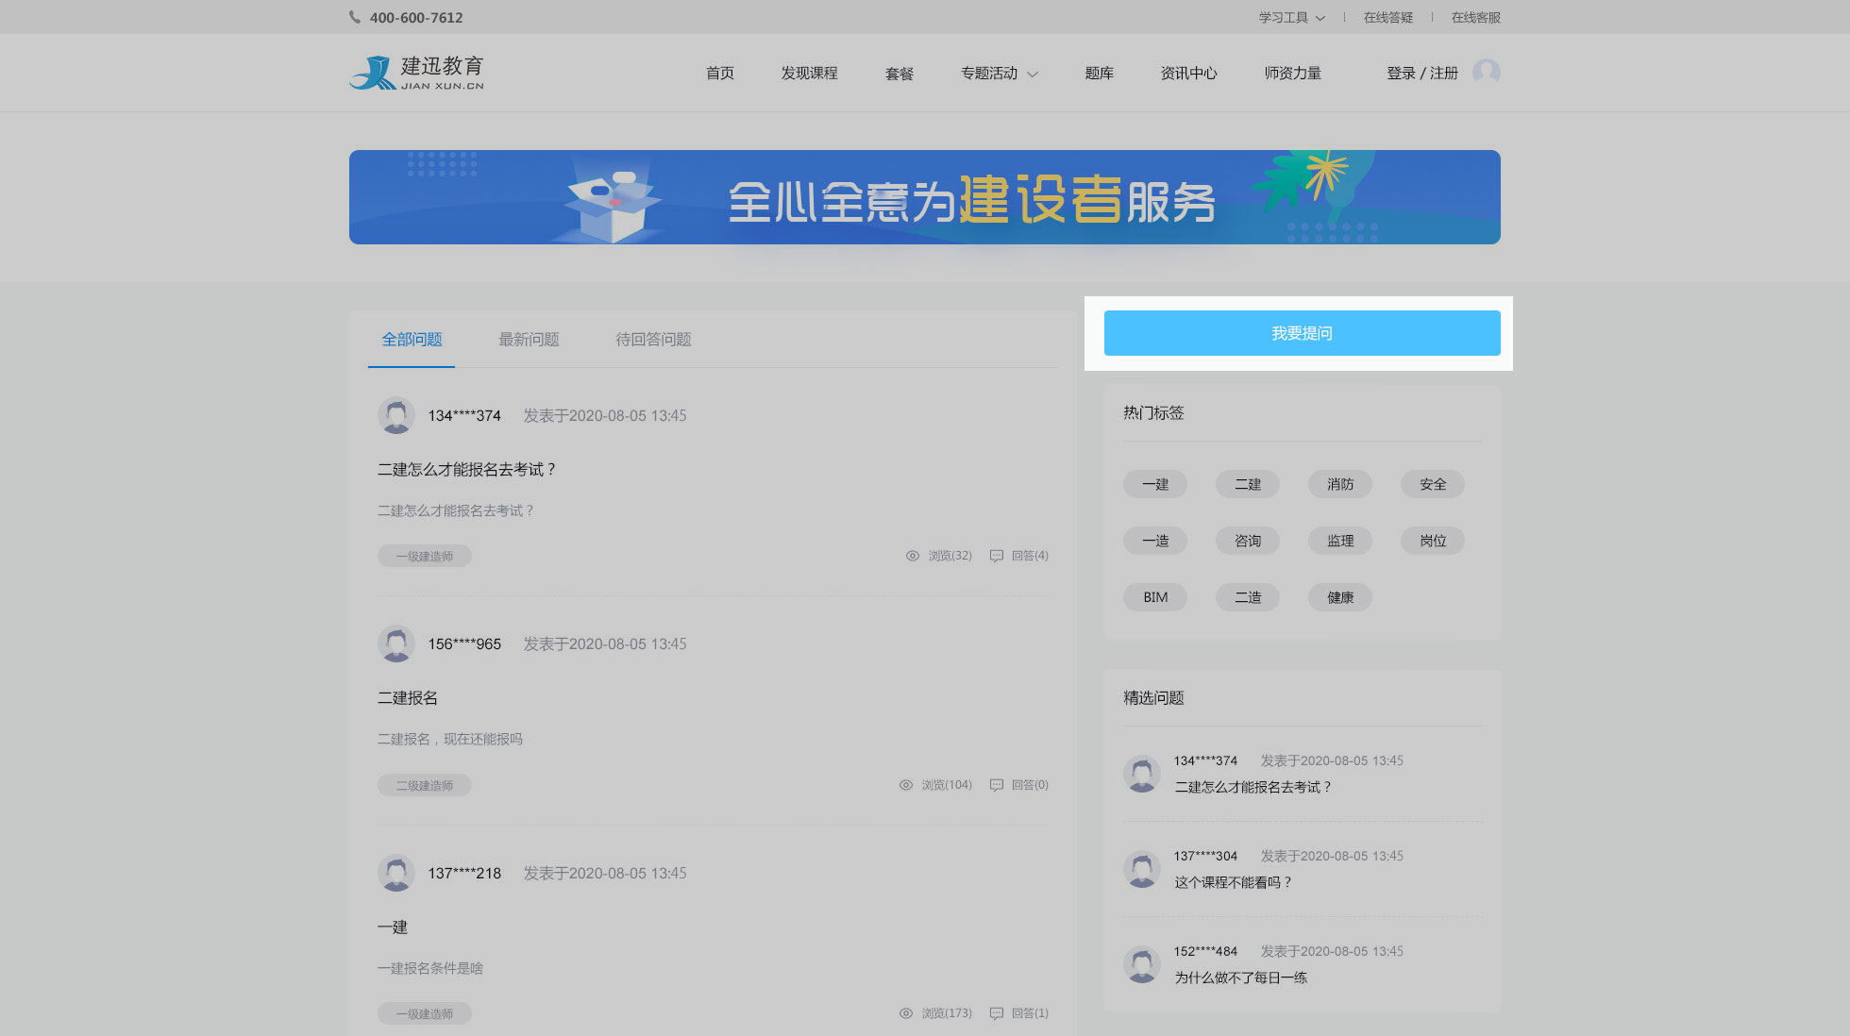The width and height of the screenshot is (1850, 1036).
Task: Click 一级建造师 tag under first question
Action: tap(425, 556)
